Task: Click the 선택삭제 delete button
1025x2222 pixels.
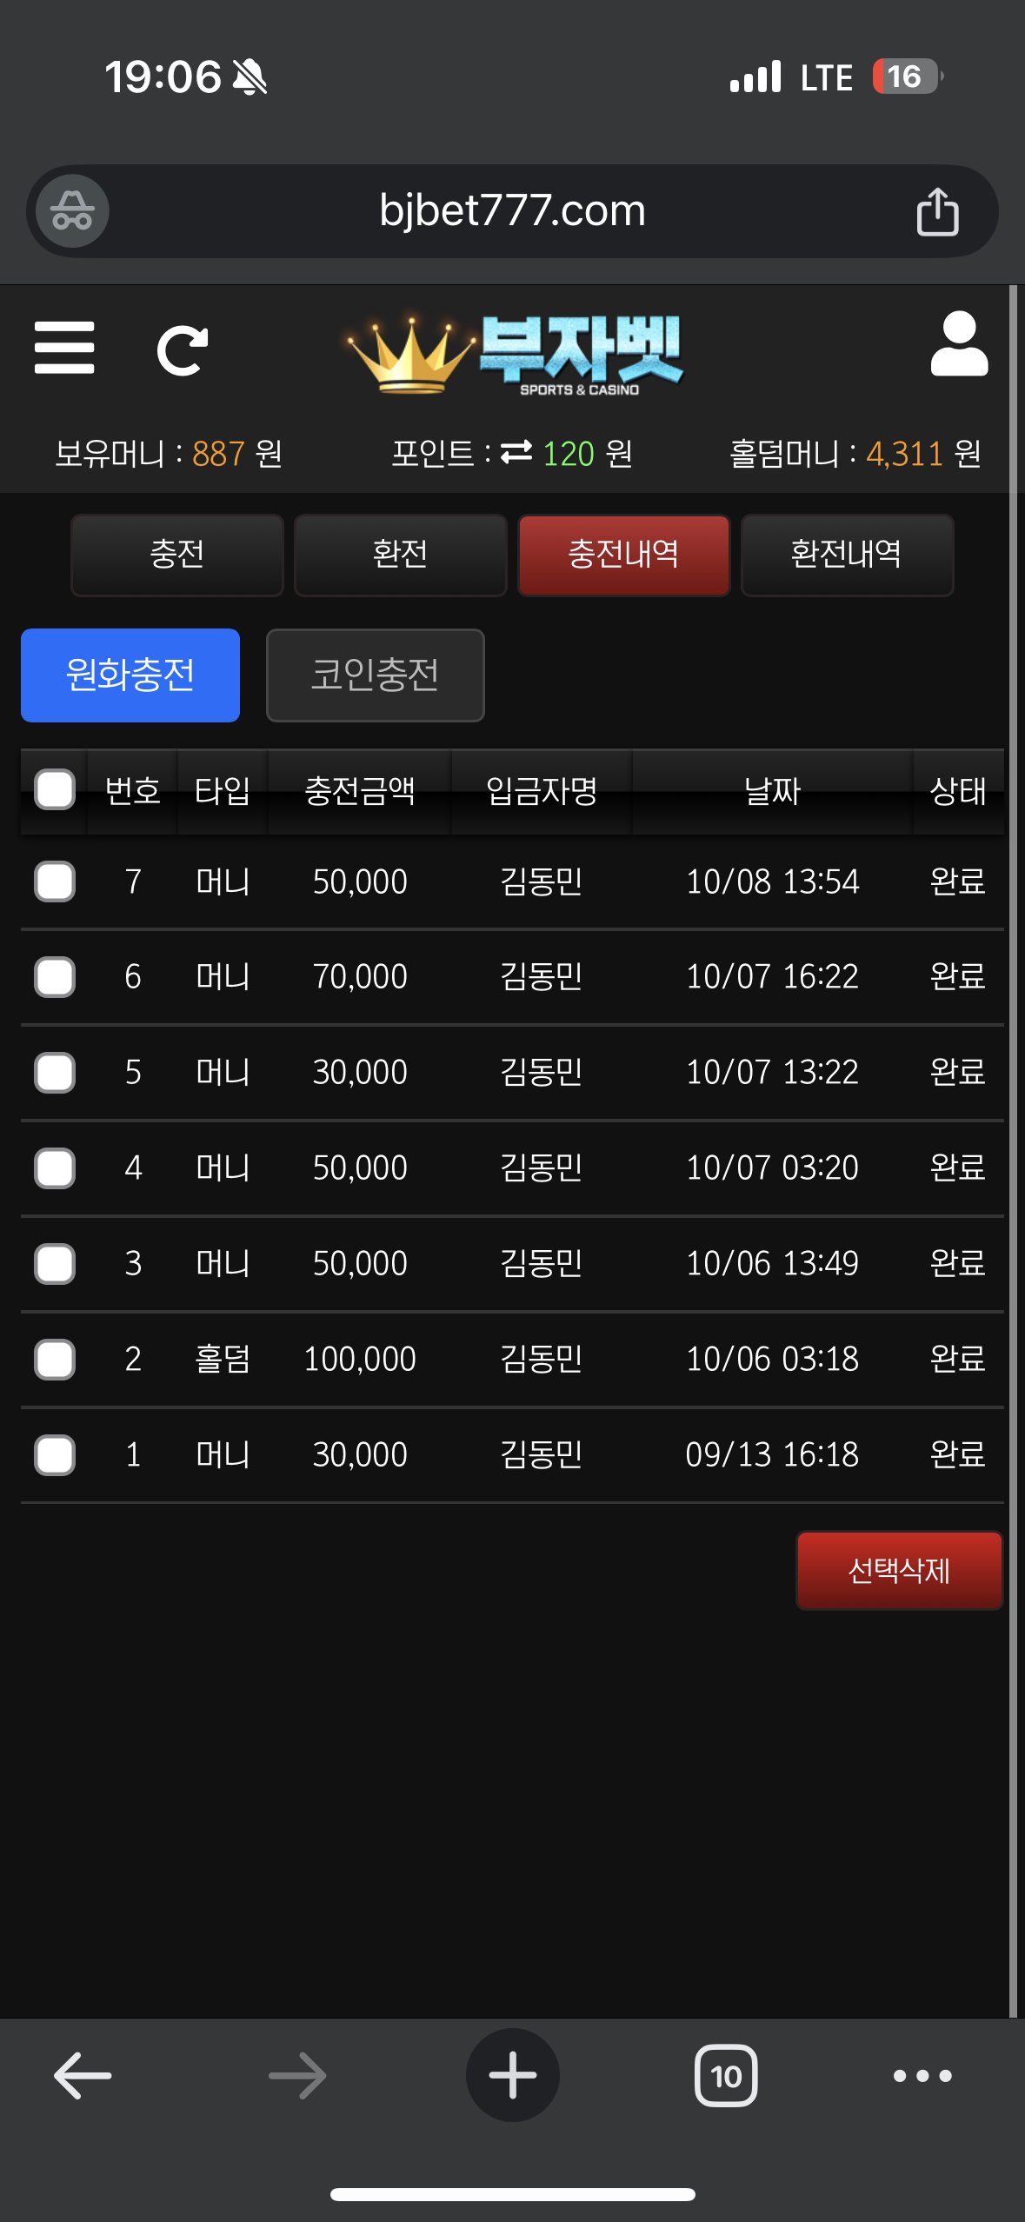Action: (900, 1570)
